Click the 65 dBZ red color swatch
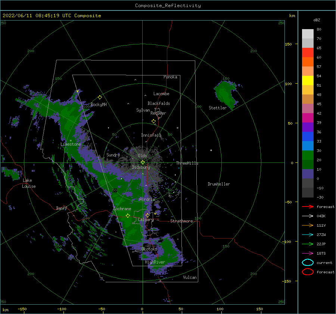This screenshot has width=336, height=314. (x=308, y=52)
